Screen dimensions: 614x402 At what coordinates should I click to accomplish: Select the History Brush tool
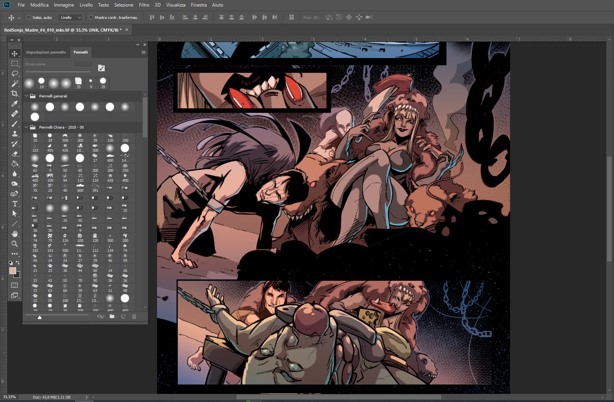(15, 144)
